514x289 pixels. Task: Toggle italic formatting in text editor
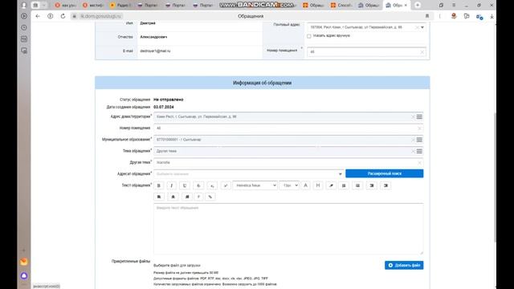(x=171, y=185)
